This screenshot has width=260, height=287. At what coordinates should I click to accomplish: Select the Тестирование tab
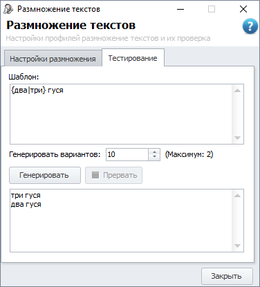(x=133, y=58)
